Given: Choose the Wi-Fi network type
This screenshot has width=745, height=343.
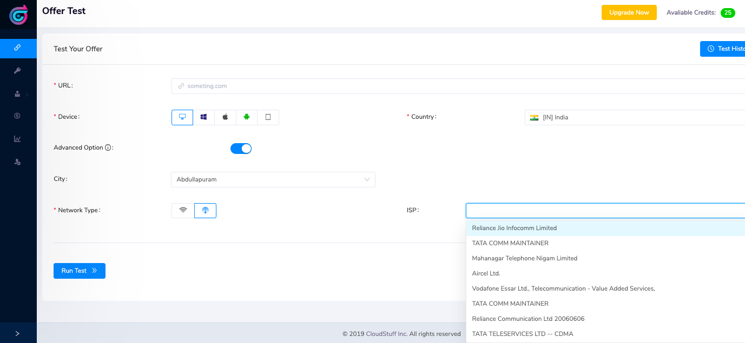Looking at the screenshot, I should [183, 211].
